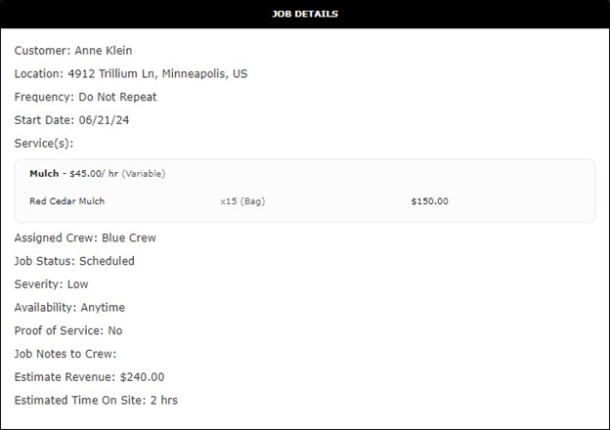Click the Job Status Scheduled line
Viewport: 610px width, 430px height.
(74, 261)
